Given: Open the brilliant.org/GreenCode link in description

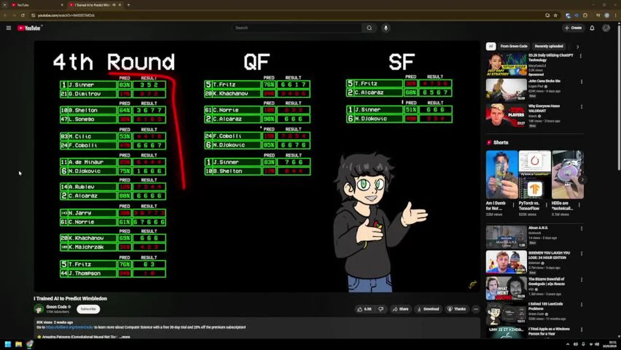Looking at the screenshot, I should pyautogui.click(x=69, y=327).
